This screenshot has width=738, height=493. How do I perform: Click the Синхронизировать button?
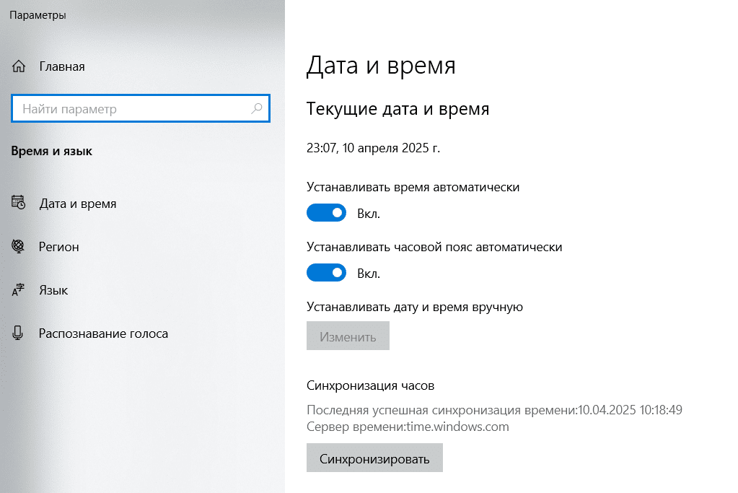374,458
